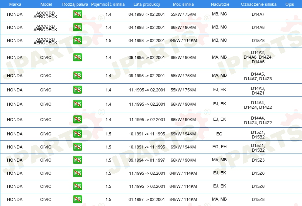Select engine codes D14A2, D14A8, D14Z4, D14A6
Image resolution: width=302 pixels, height=206 pixels.
click(x=258, y=57)
